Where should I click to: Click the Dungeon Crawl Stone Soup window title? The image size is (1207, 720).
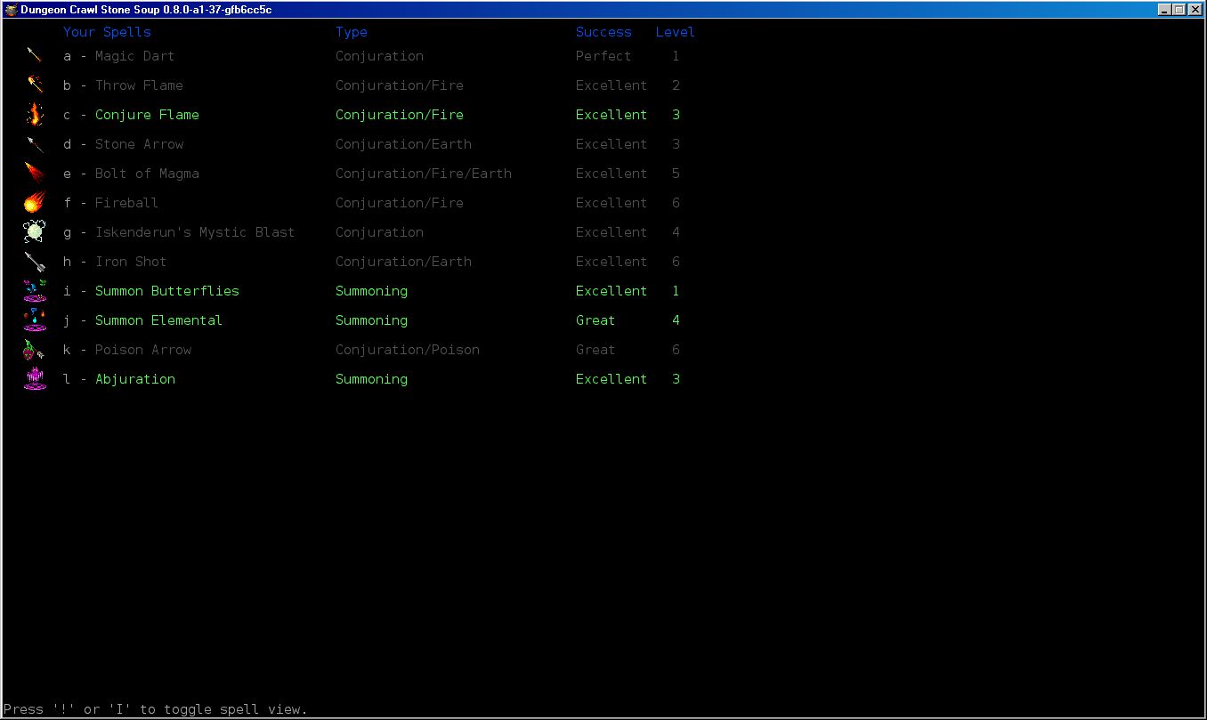[x=146, y=10]
